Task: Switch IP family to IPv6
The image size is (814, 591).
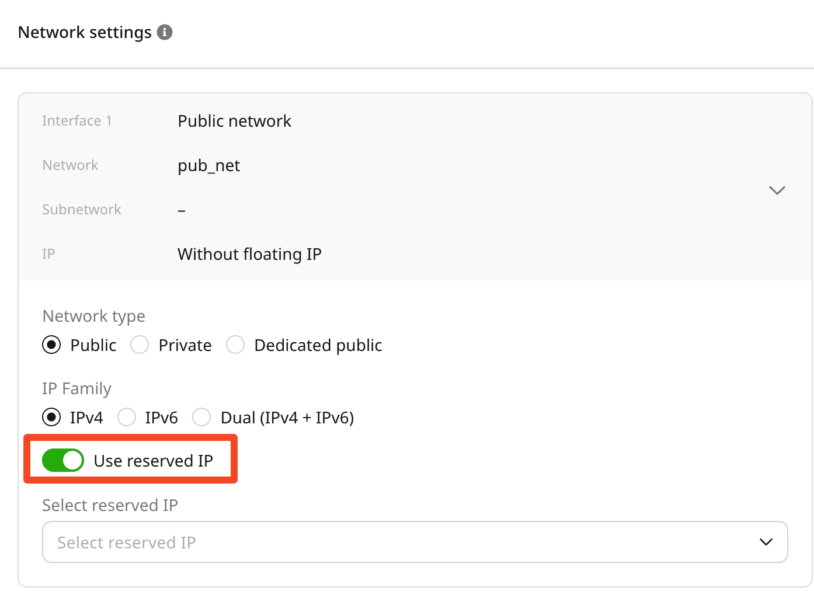Action: coord(127,418)
